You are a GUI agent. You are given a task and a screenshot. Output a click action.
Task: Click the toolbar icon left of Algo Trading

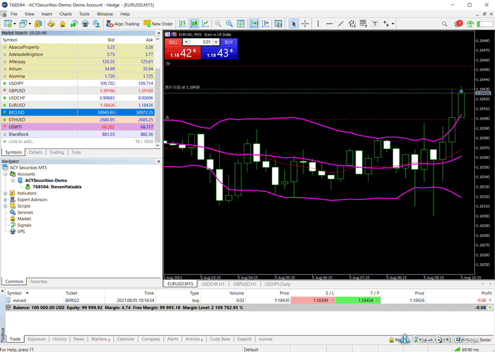97,23
